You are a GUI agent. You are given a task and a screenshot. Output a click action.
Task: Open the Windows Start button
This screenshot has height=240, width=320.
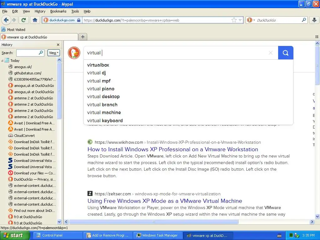[15, 235]
